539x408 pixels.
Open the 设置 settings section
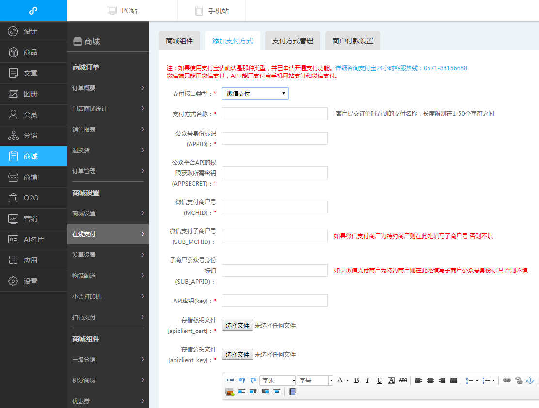tap(33, 281)
